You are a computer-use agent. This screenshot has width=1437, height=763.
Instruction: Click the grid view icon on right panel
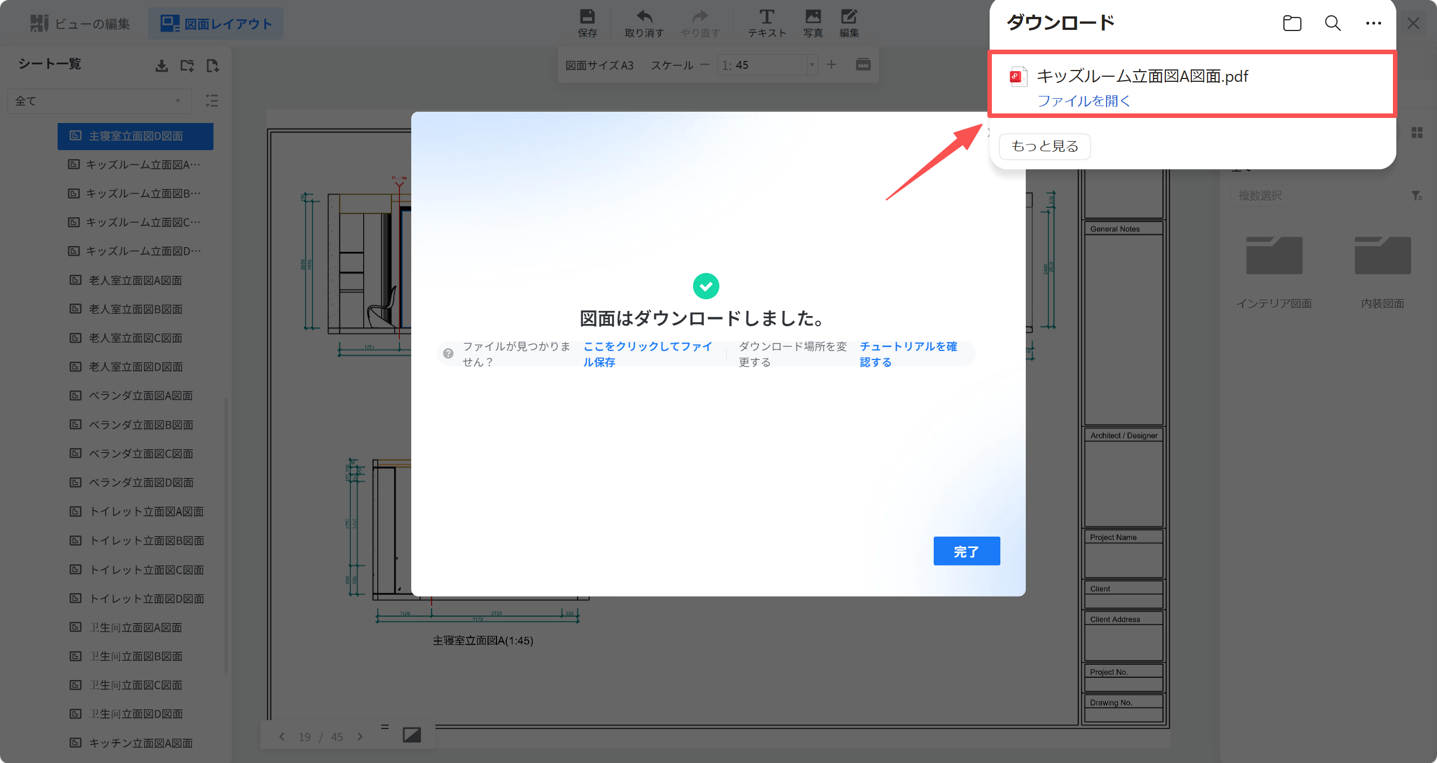pos(1417,133)
